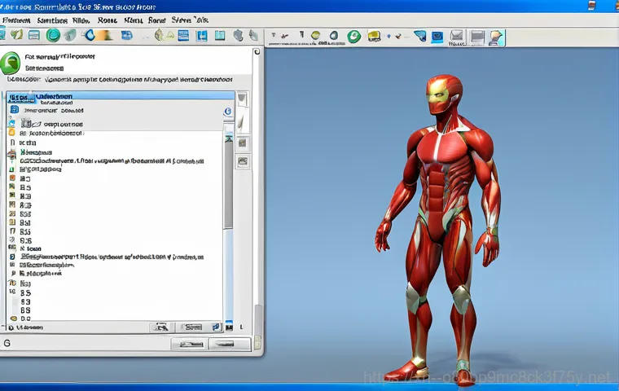Click the teal window-layout toolbar icon
Screen dimensions: 619x391
pyautogui.click(x=34, y=35)
